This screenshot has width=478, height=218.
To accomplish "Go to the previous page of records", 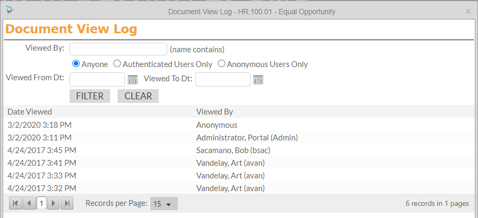I will point(29,203).
